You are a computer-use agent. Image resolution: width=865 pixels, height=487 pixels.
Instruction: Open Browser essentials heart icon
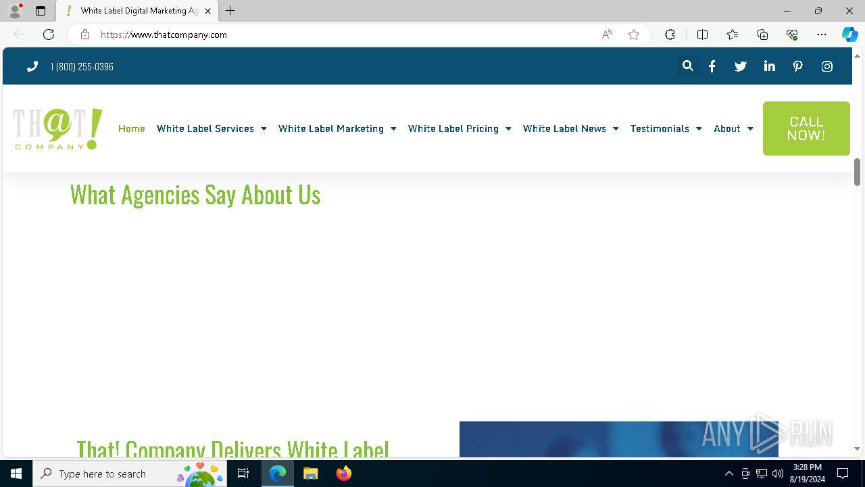coord(792,34)
